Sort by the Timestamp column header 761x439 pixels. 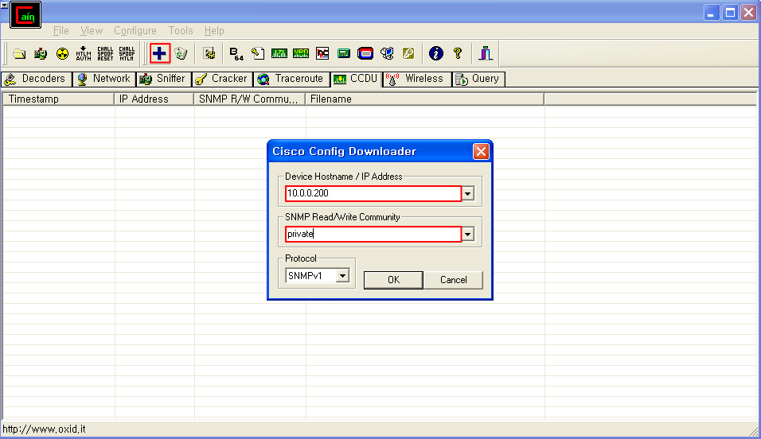tap(58, 99)
